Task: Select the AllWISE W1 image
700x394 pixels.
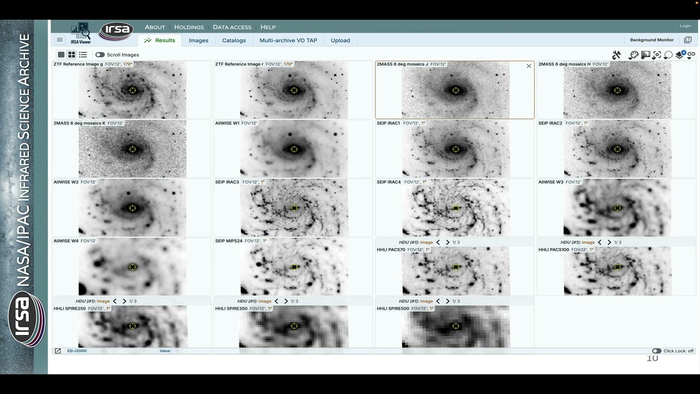Action: pyautogui.click(x=294, y=149)
